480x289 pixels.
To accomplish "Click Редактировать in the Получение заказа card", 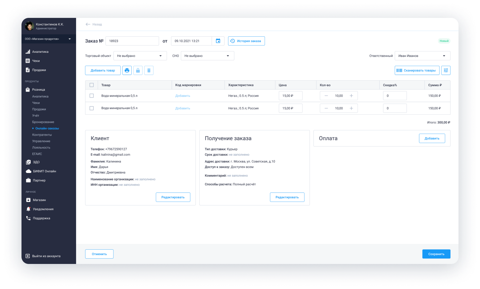I will click(x=287, y=197).
